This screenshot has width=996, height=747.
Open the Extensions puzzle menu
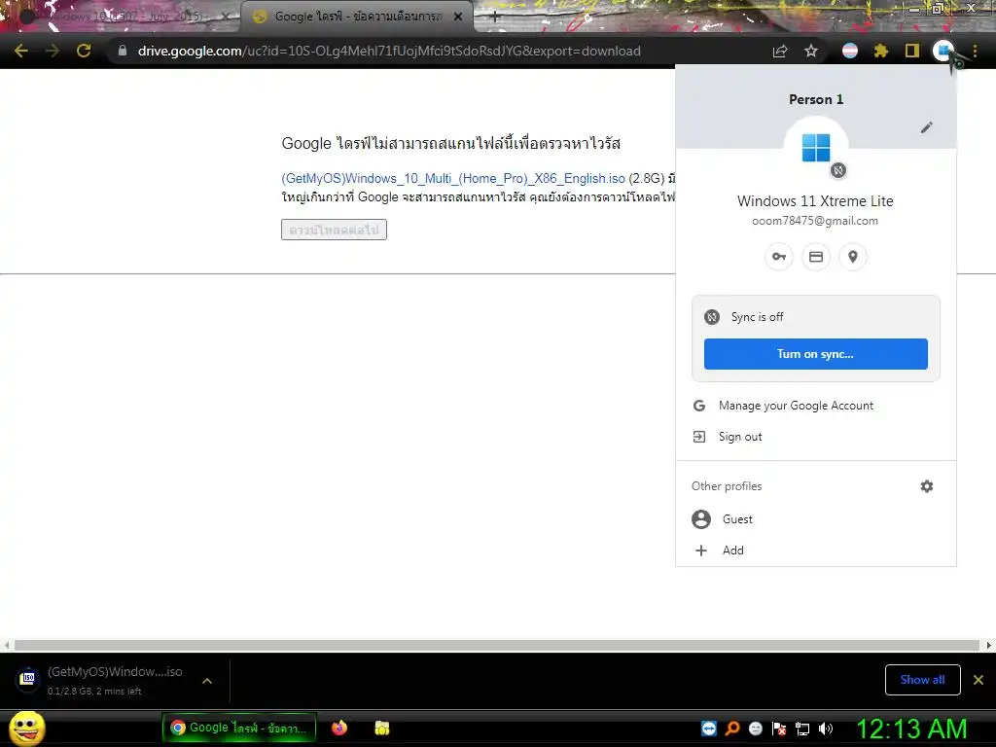pyautogui.click(x=881, y=51)
